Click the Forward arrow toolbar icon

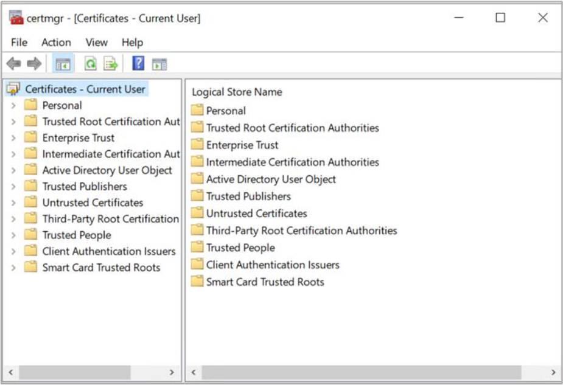[x=34, y=63]
